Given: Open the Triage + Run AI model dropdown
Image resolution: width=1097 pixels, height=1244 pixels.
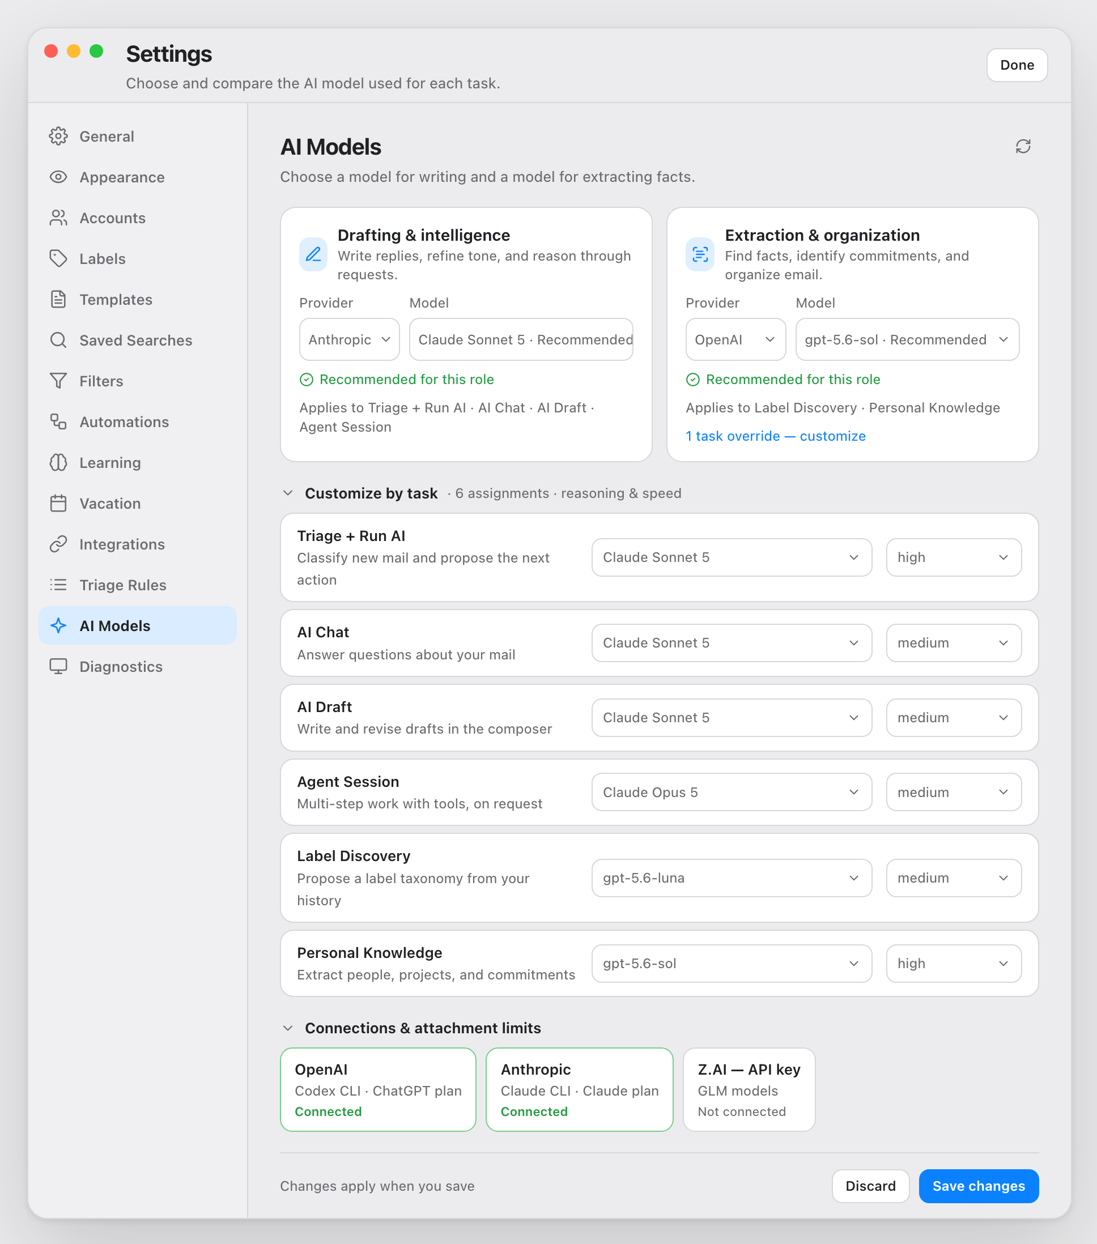Looking at the screenshot, I should (732, 557).
